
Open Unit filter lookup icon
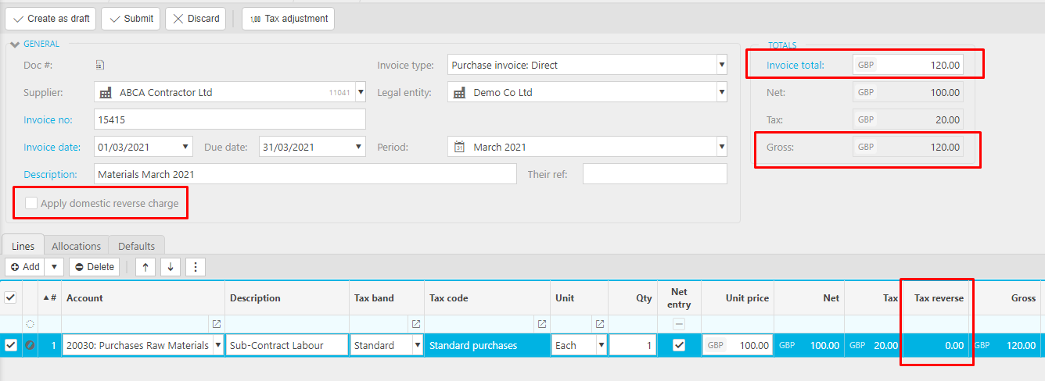pyautogui.click(x=600, y=324)
